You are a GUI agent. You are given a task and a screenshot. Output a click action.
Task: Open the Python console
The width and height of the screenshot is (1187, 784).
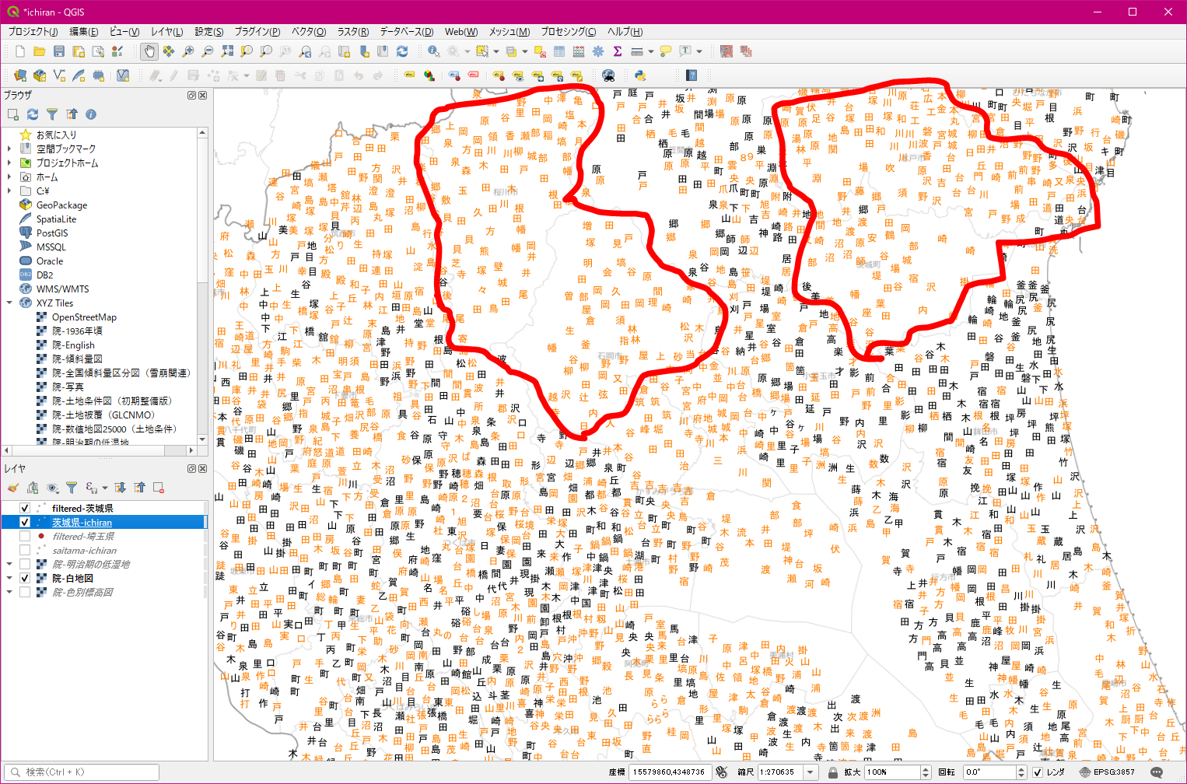(640, 75)
